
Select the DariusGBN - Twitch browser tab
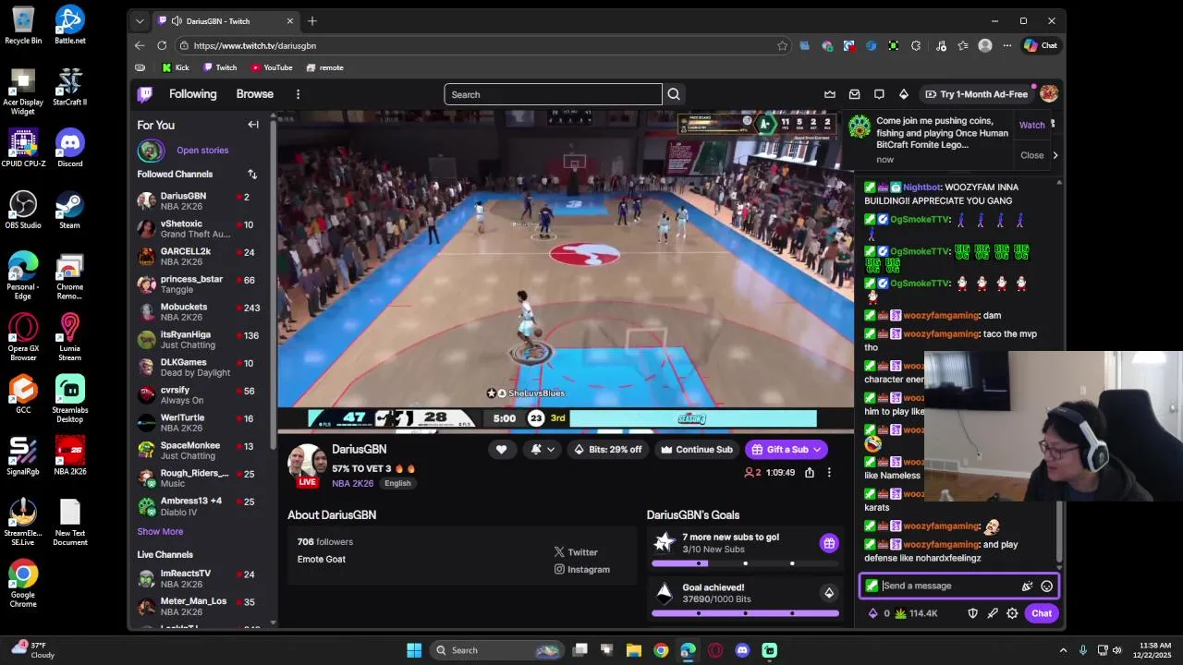(226, 20)
